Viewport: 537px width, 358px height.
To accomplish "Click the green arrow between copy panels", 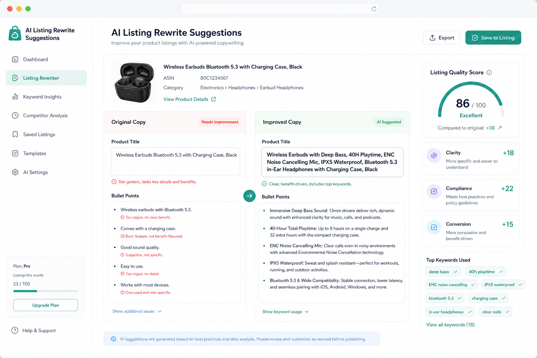I will [249, 196].
